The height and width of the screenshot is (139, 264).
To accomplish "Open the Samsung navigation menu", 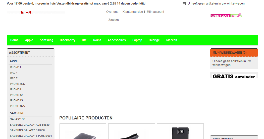I will [x=46, y=40].
